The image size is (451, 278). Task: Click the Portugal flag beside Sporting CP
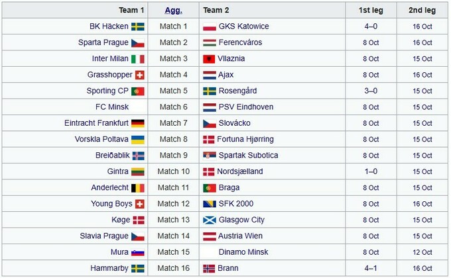pos(138,91)
